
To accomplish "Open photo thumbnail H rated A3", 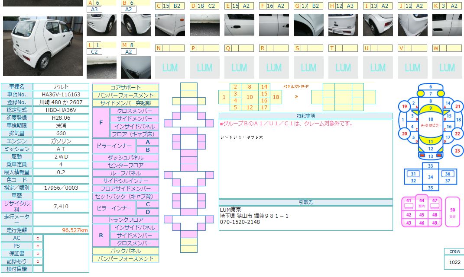I will coord(343,25).
